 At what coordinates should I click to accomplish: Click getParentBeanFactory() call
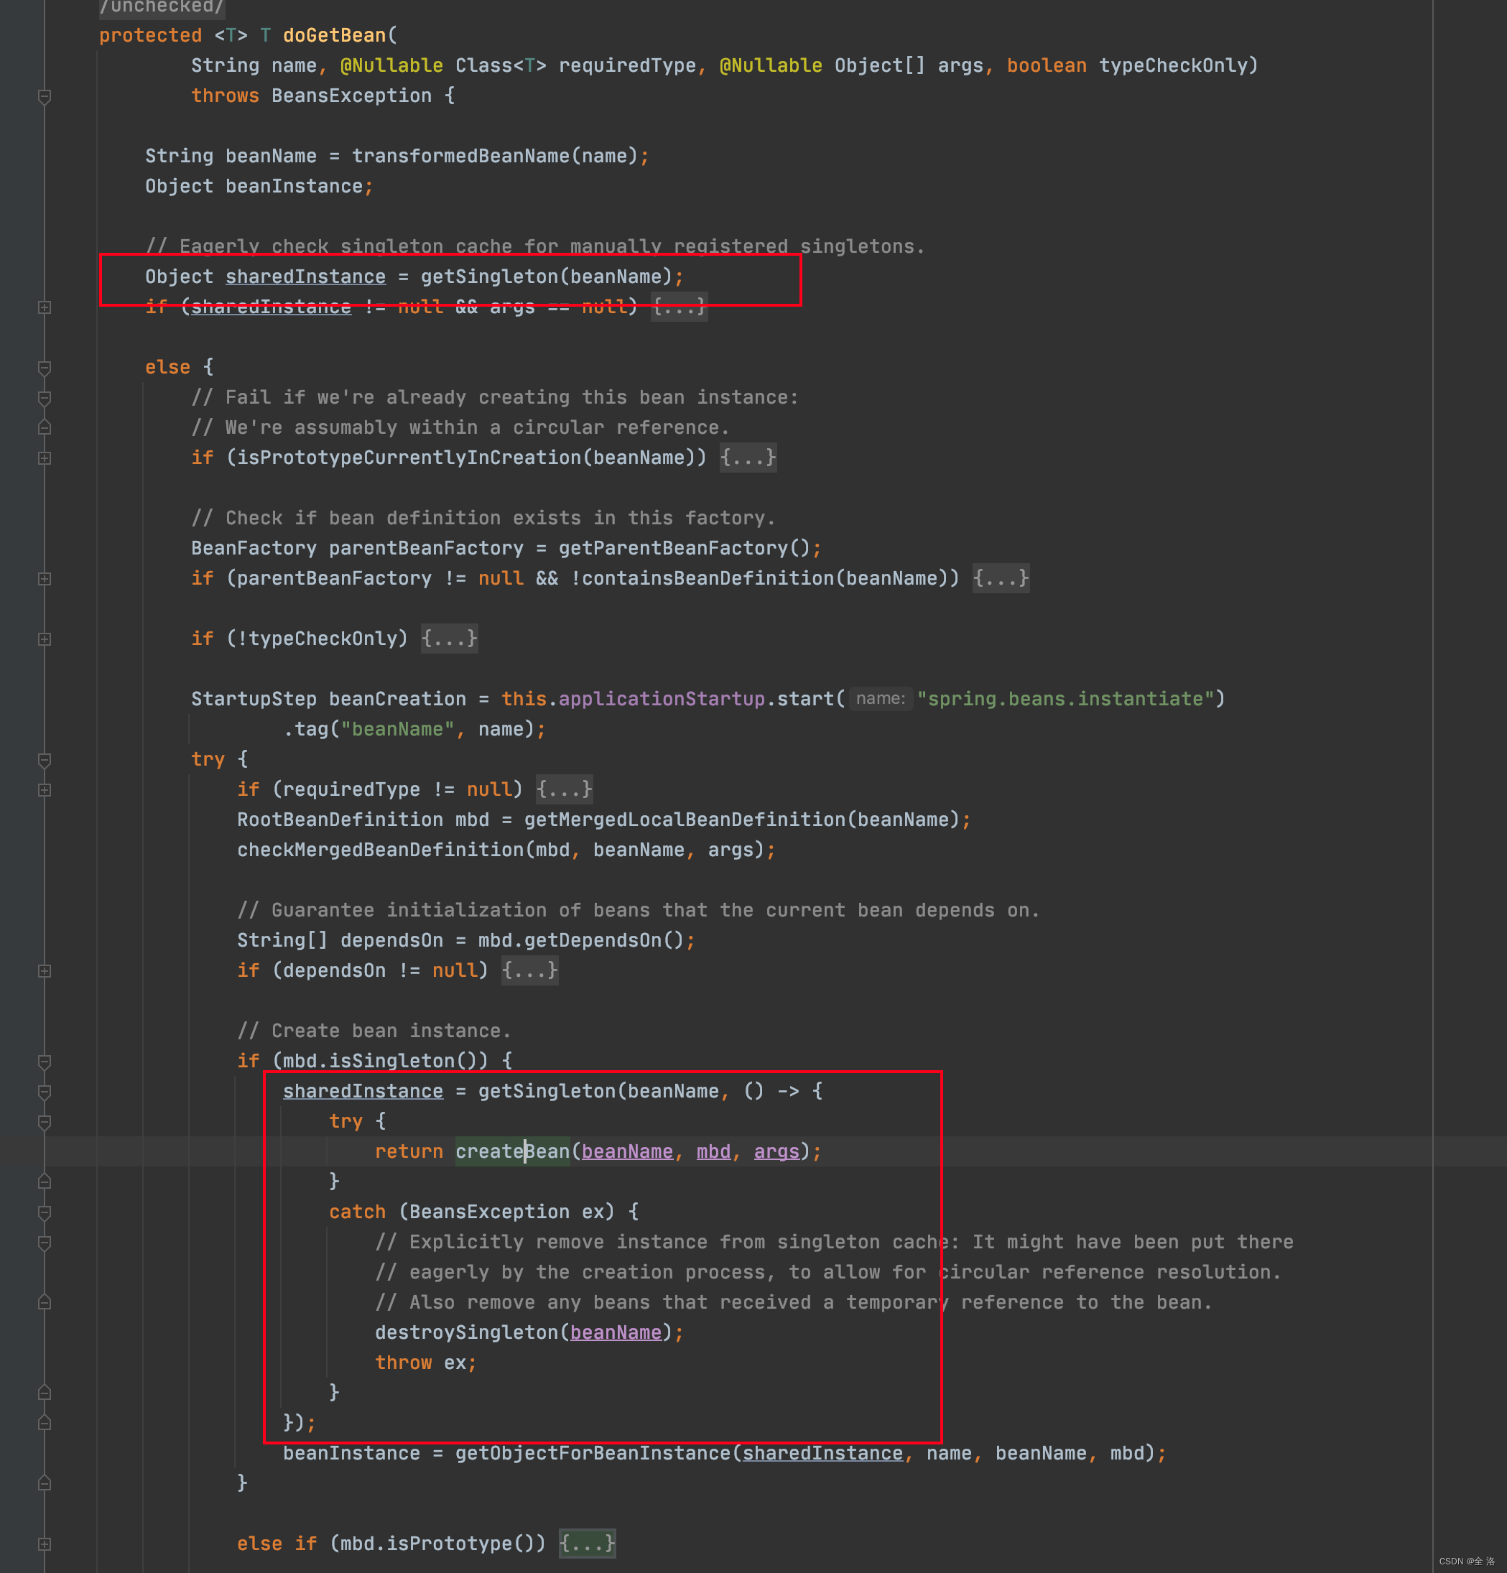point(685,548)
